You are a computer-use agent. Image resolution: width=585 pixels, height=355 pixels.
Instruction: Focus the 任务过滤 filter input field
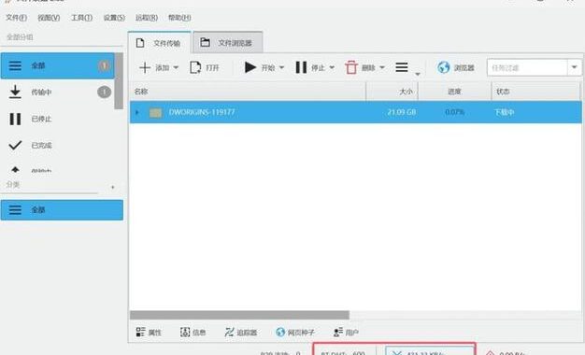(527, 67)
